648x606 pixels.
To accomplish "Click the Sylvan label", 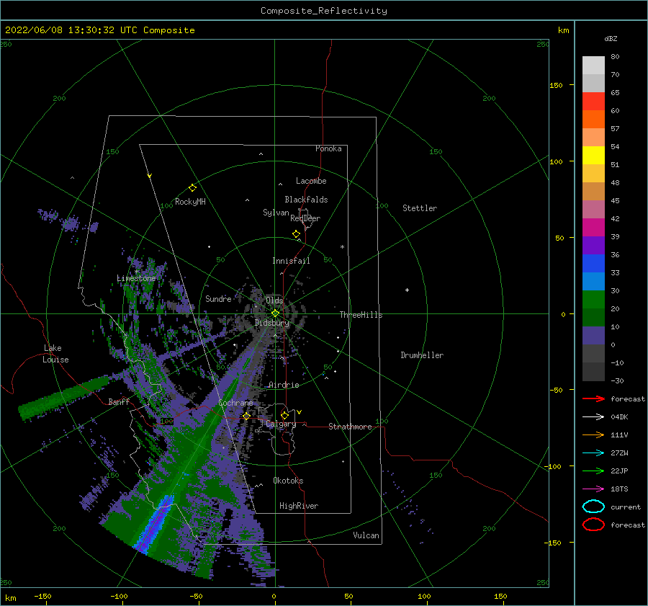I will 276,213.
